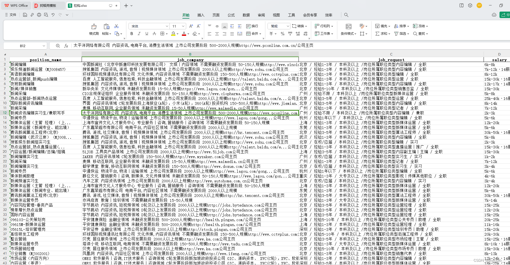Viewport: 510px width, 265px height.
Task: Open the conditional formatting (条件格式) dropdown
Action: click(348, 34)
